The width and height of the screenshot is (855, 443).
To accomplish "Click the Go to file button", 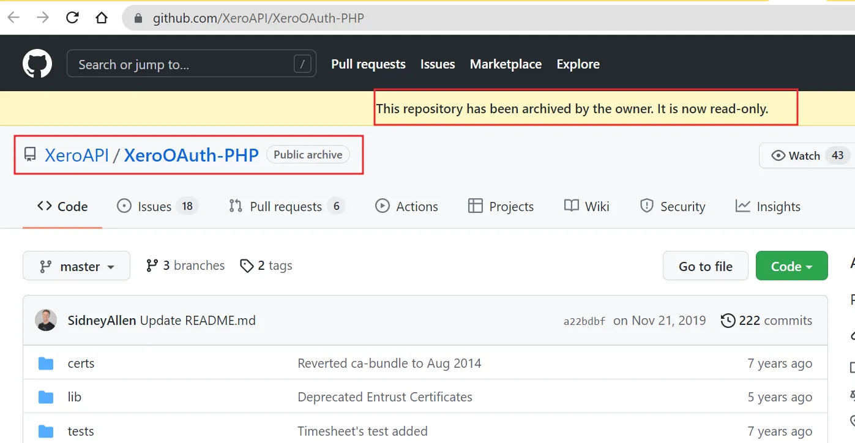I will [x=705, y=266].
